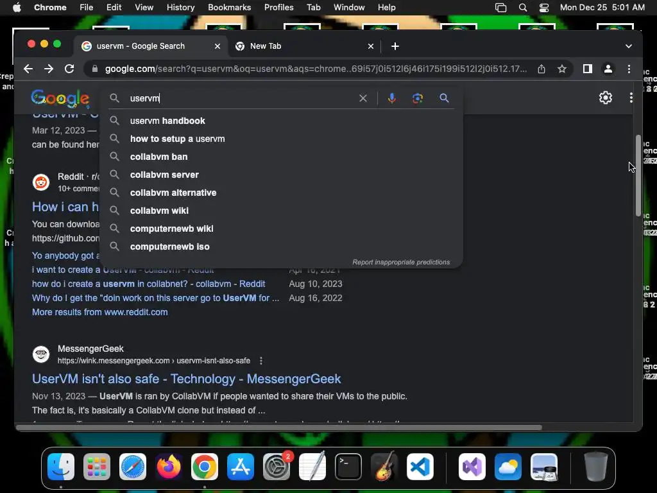The width and height of the screenshot is (657, 493).
Task: Open UserVM isn't also safe result
Action: pyautogui.click(x=187, y=379)
